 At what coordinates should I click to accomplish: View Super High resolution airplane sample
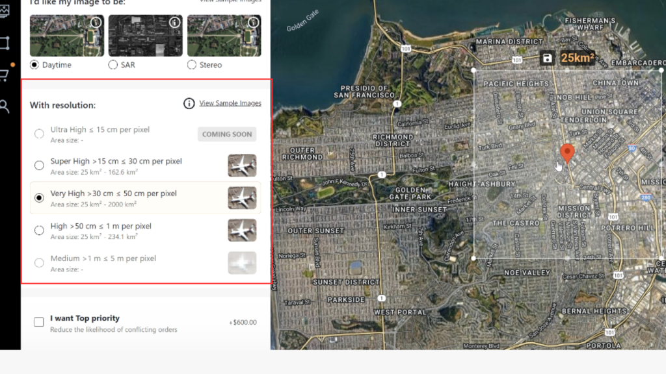point(242,166)
